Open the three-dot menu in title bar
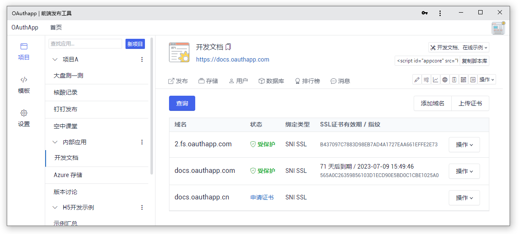The height and width of the screenshot is (234, 521). (x=440, y=13)
